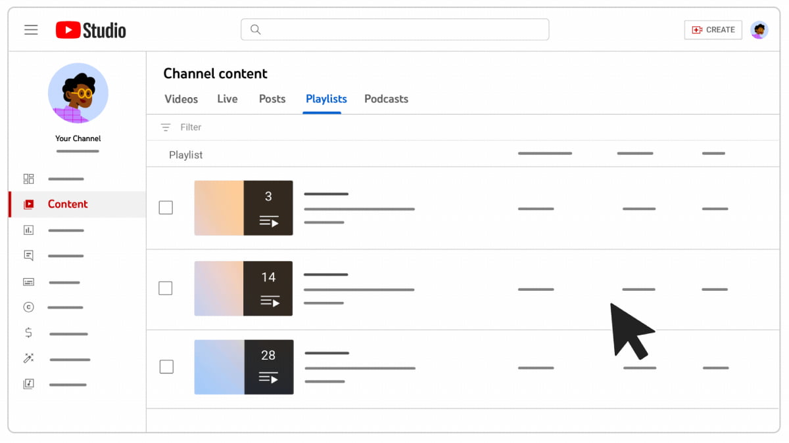This screenshot has width=789, height=443.
Task: Open the thumbnail of the 14-video playlist
Action: [243, 288]
